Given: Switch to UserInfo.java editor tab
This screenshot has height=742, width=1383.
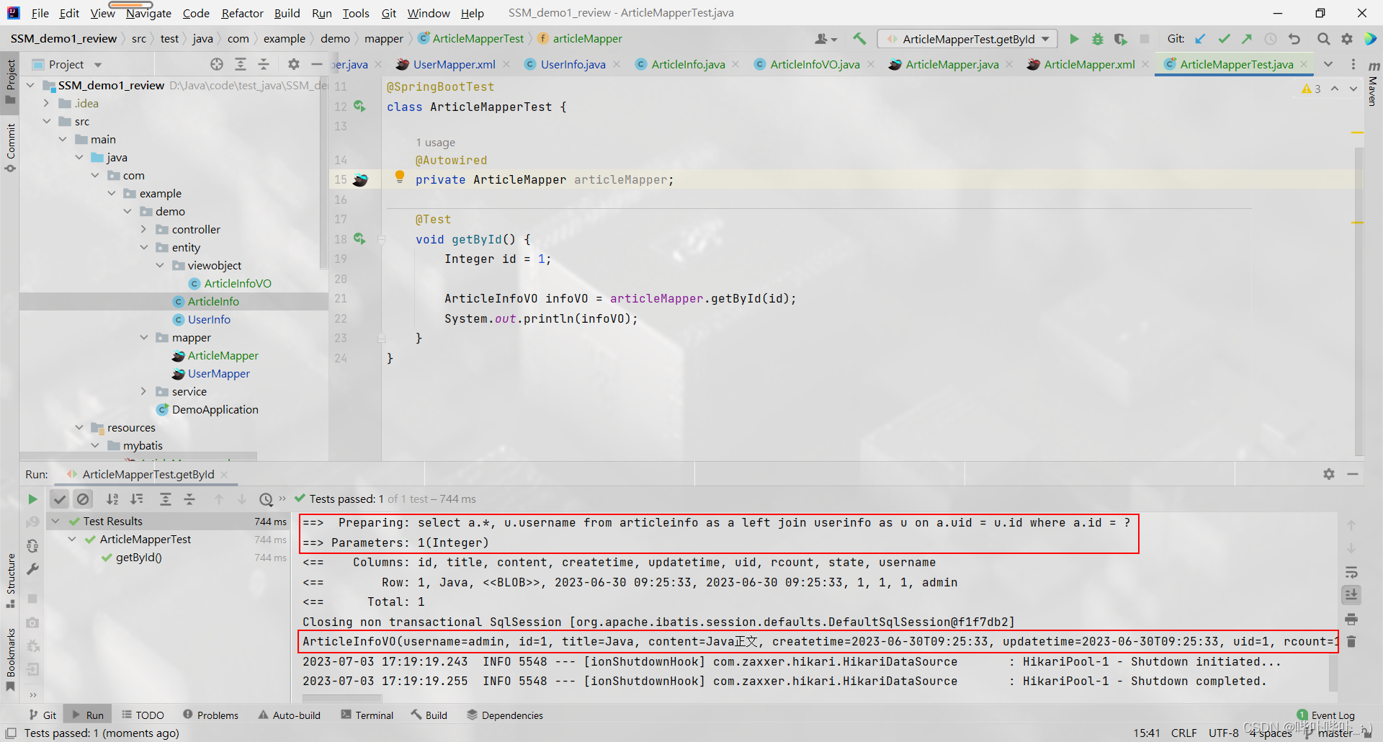Looking at the screenshot, I should [x=573, y=64].
